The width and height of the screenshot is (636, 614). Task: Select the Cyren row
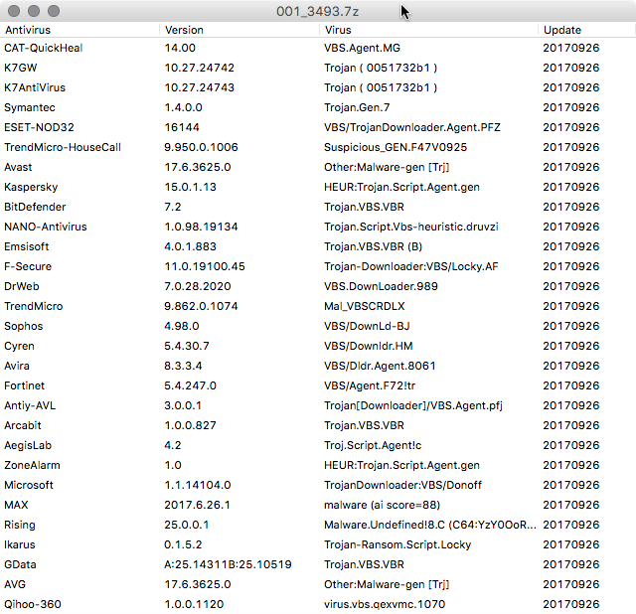coord(318,346)
